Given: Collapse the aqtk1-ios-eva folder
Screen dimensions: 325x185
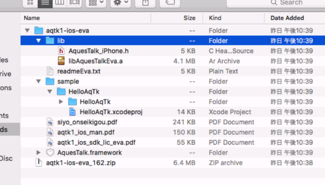Looking at the screenshot, I should (27, 31).
